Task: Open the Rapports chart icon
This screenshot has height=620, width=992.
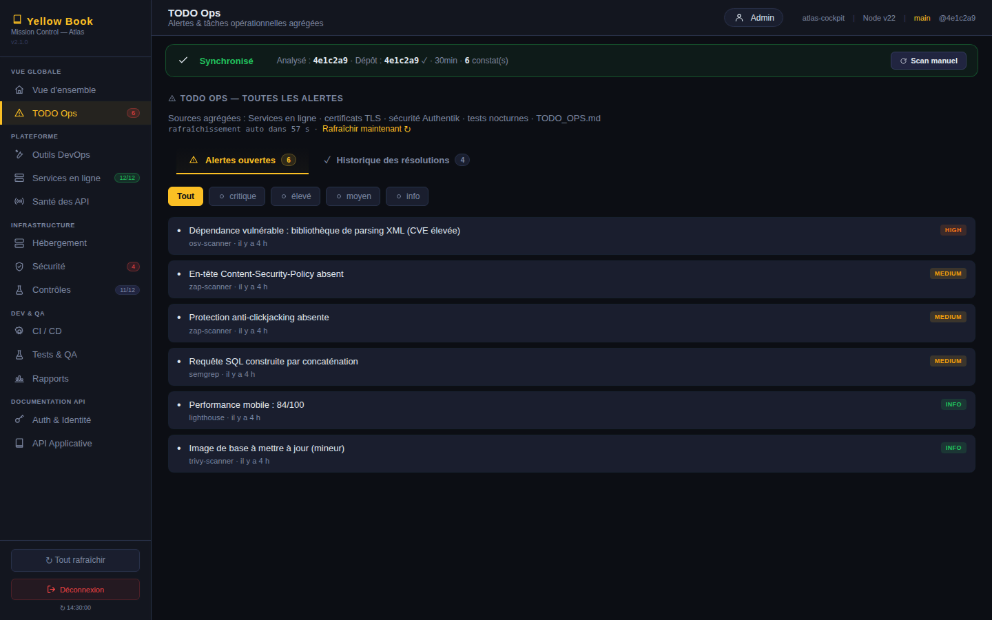Action: coord(19,379)
